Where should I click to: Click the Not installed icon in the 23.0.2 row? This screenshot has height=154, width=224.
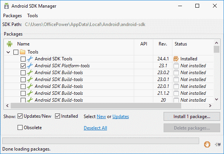(176, 73)
